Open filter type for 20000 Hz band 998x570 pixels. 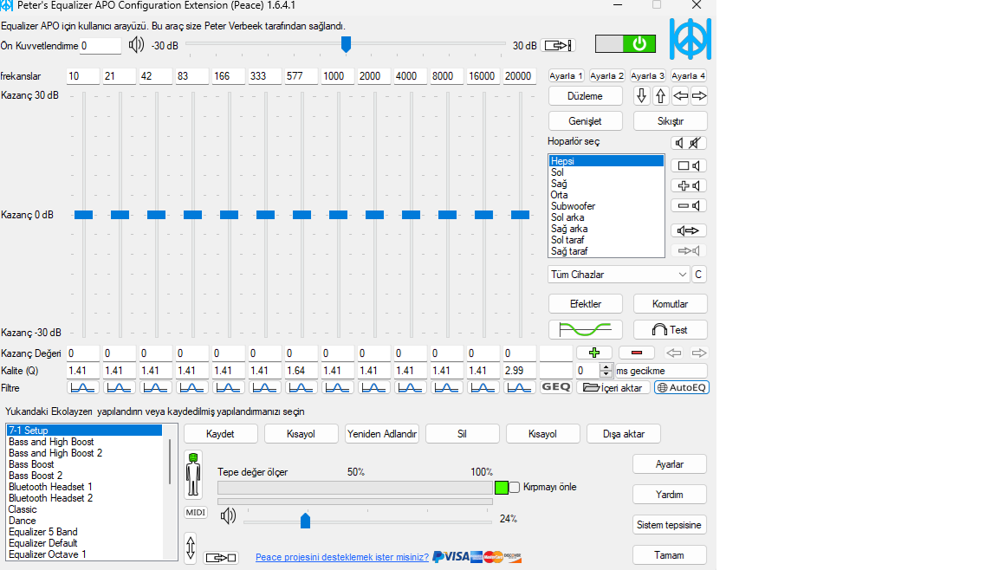pyautogui.click(x=520, y=387)
